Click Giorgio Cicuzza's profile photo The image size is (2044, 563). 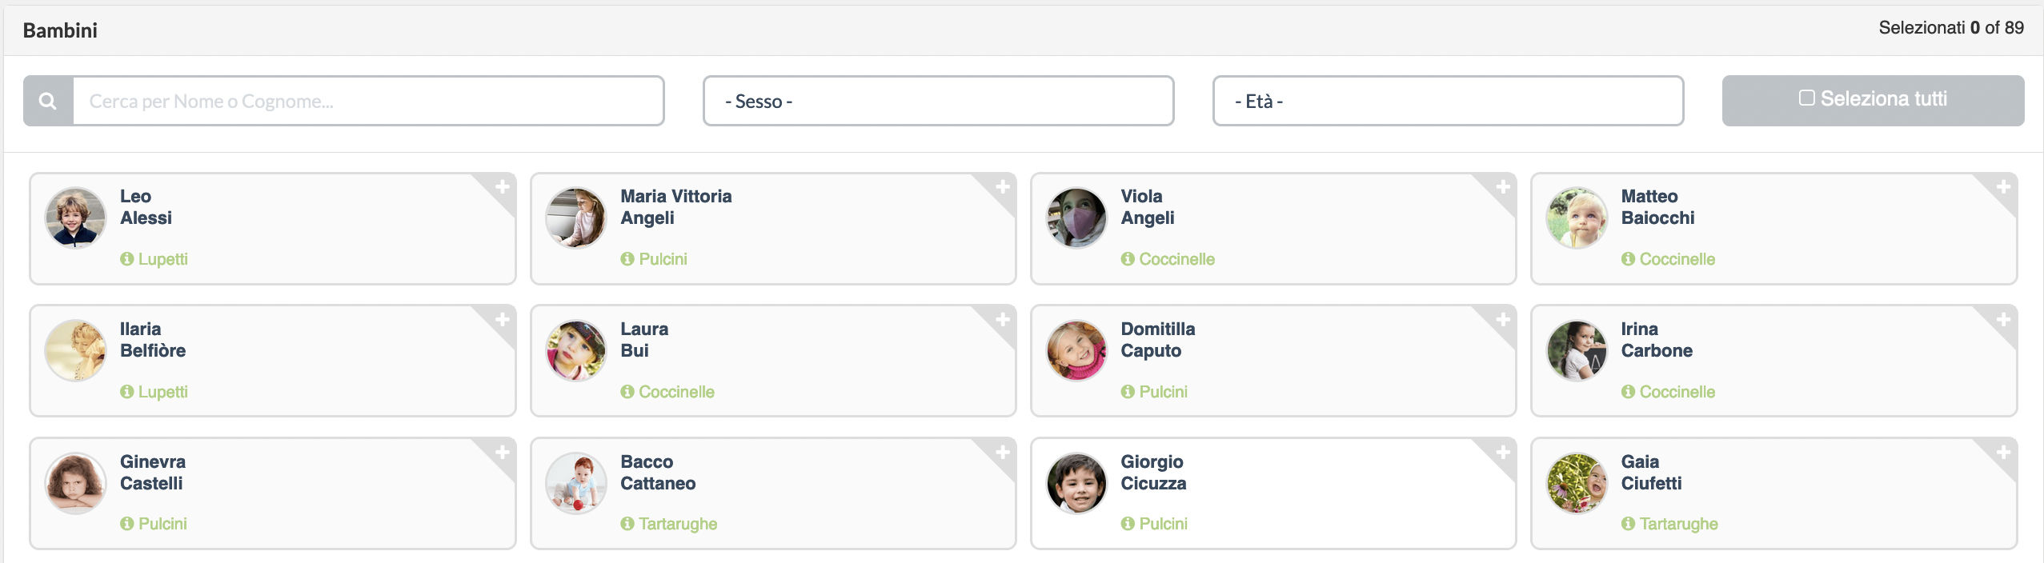pyautogui.click(x=1076, y=483)
